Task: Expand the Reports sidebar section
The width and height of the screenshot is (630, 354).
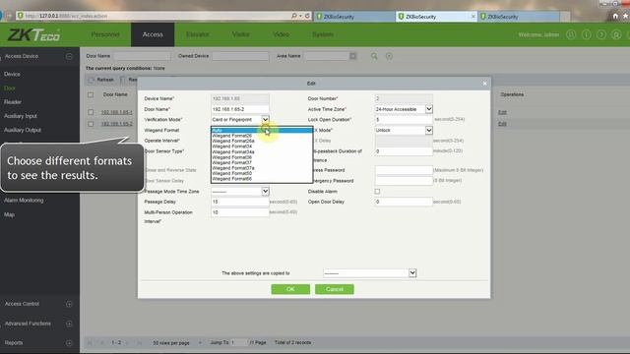Action: (x=69, y=343)
